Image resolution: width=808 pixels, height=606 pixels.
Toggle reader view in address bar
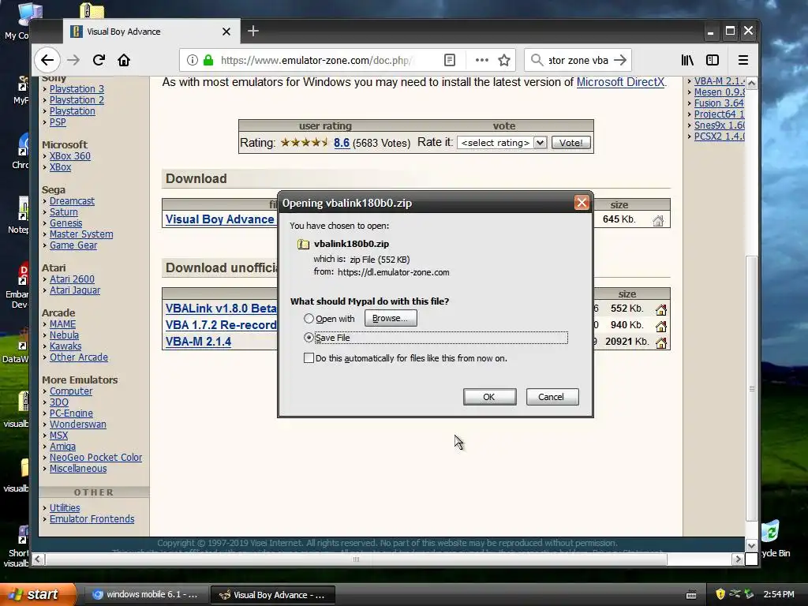(449, 60)
